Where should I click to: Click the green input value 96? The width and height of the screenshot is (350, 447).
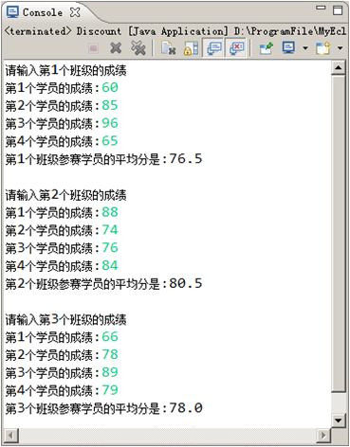pos(110,123)
